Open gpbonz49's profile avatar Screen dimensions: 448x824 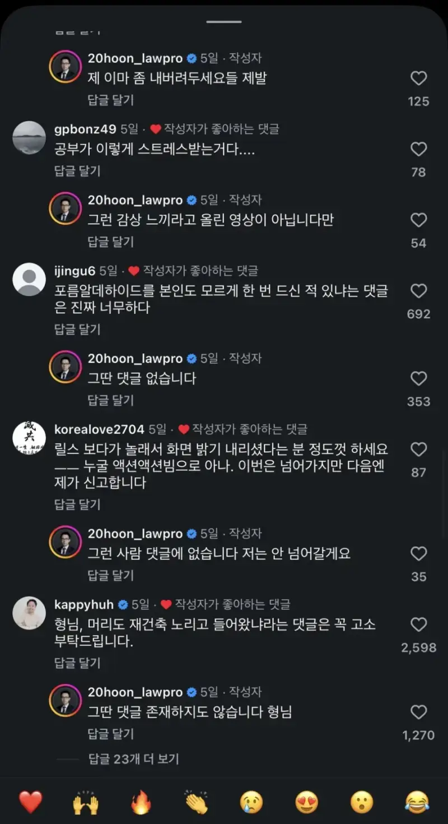pos(29,137)
